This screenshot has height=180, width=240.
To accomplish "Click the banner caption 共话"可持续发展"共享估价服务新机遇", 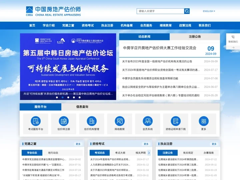I will click(68, 94).
